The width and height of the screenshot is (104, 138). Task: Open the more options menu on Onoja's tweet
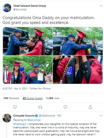(101, 6)
